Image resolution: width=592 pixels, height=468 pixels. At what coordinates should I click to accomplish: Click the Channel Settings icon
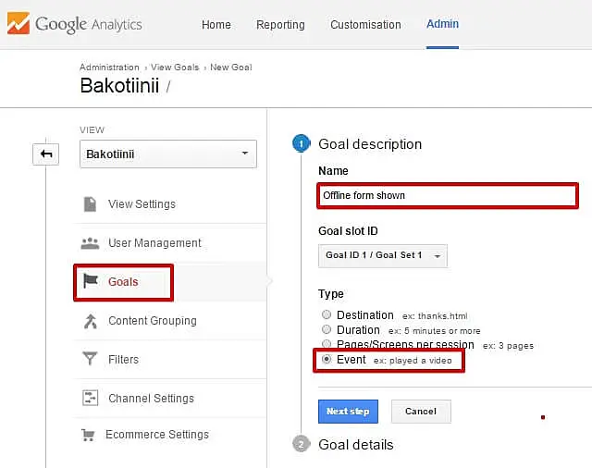tap(90, 399)
